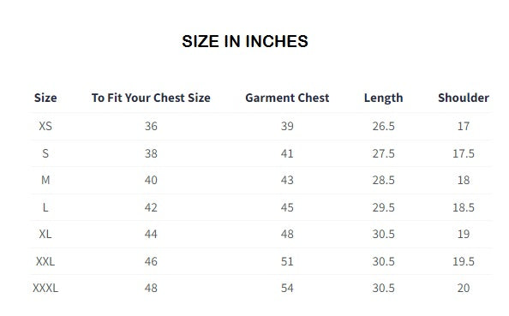Viewport: 509px width, 316px height.
Task: Click chest size value 36 for XS
Action: pos(151,126)
